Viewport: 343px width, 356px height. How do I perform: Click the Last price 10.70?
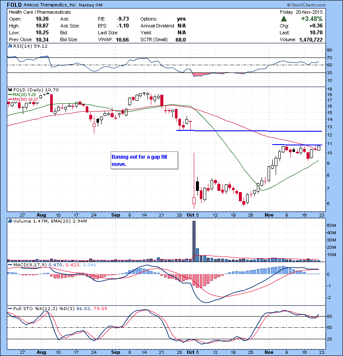316,33
